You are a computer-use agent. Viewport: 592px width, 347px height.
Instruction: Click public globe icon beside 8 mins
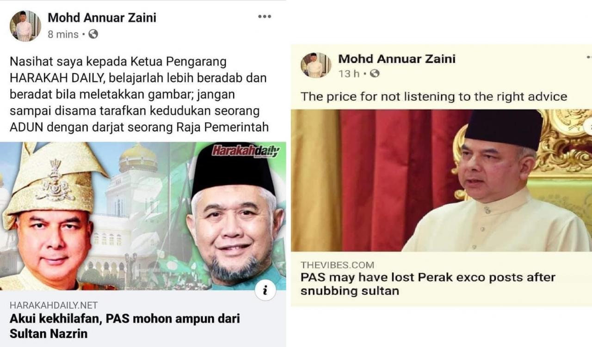point(93,34)
